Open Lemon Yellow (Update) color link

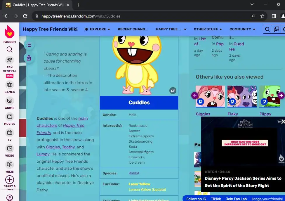pyautogui.click(x=147, y=190)
